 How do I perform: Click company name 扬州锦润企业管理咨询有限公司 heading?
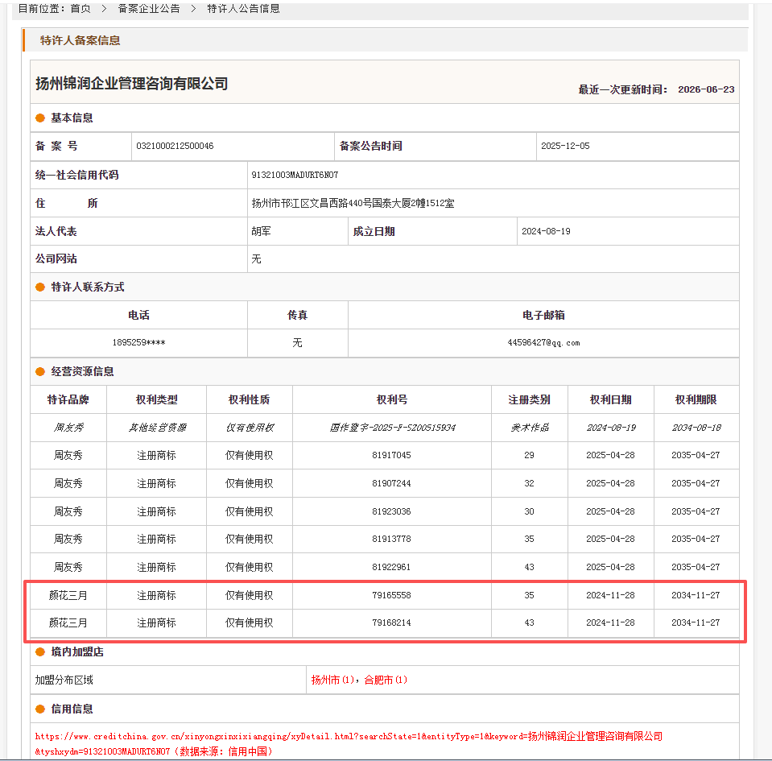coord(131,83)
